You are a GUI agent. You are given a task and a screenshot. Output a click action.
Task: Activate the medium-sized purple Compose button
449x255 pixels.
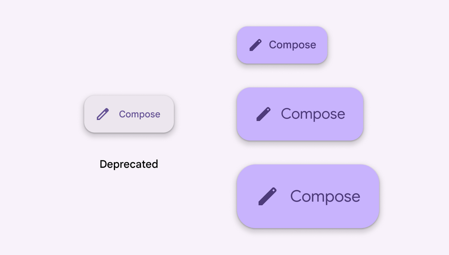pos(300,114)
